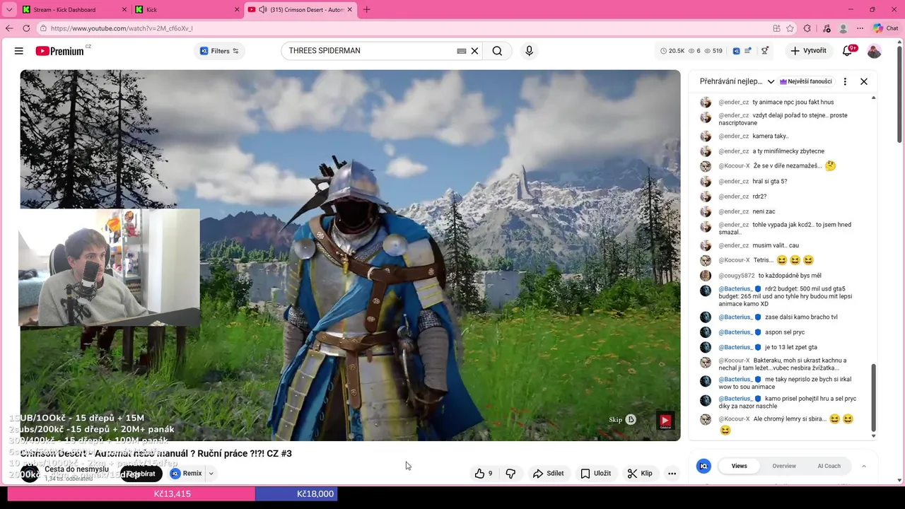Viewport: 905px width, 509px height.
Task: Open the browser profile icon
Action: click(843, 28)
